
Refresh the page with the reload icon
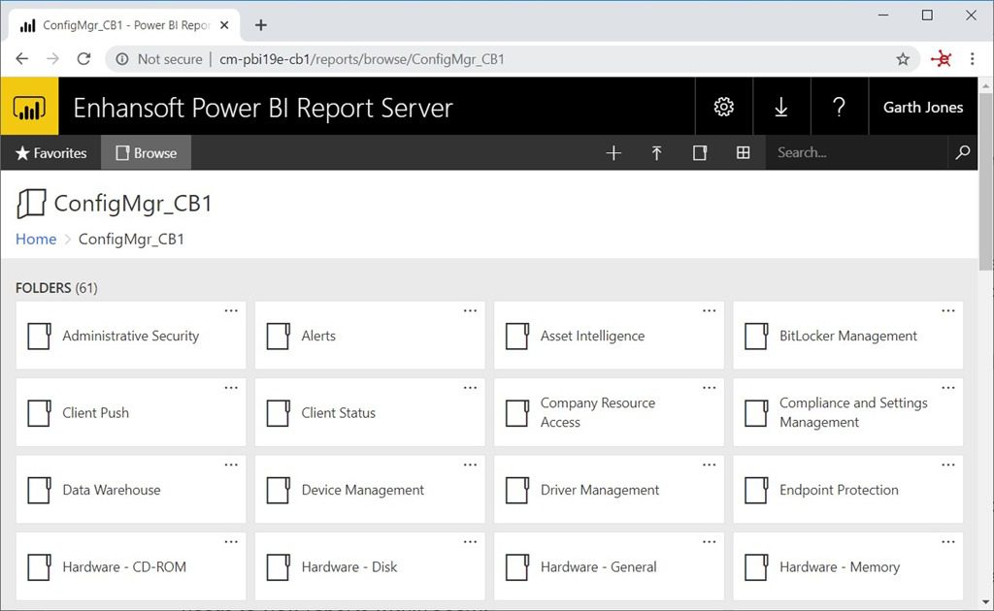(x=83, y=58)
